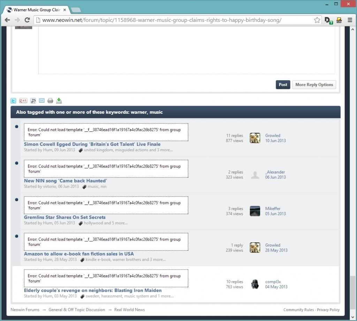
Task: Share topic via the Google +1 icon
Action: click(23, 101)
